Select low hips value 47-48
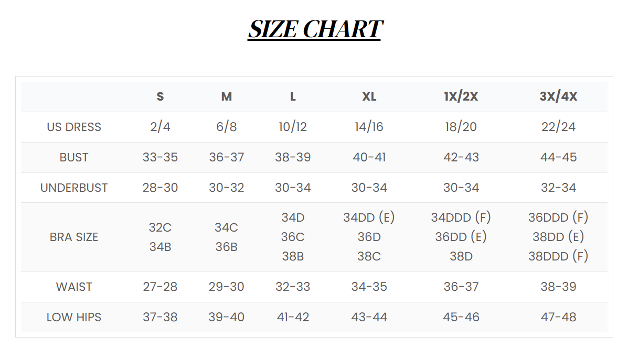The width and height of the screenshot is (628, 359). [x=558, y=318]
